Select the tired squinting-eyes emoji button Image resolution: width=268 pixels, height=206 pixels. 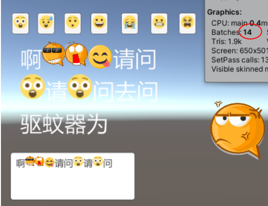[187, 24]
